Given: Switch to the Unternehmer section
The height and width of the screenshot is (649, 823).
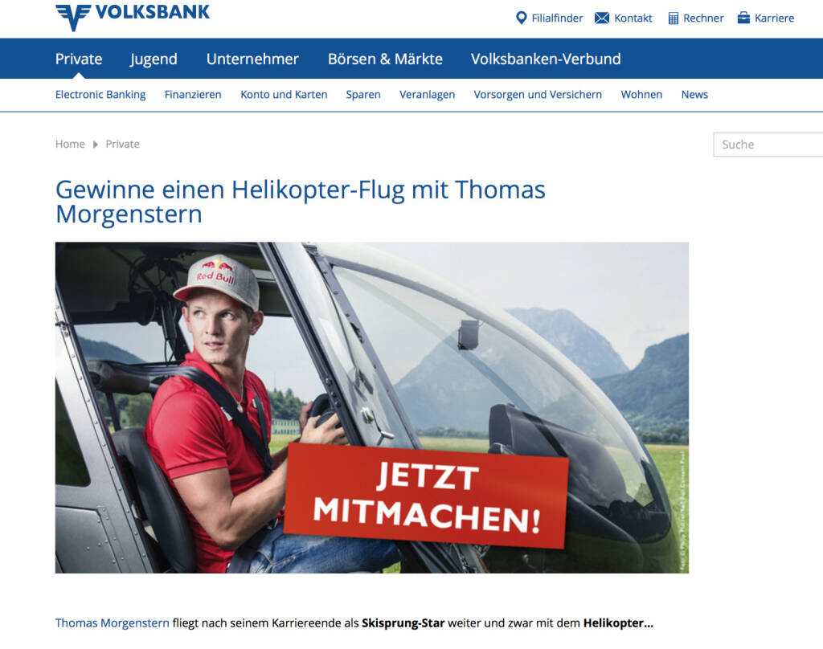Looking at the screenshot, I should pos(252,59).
